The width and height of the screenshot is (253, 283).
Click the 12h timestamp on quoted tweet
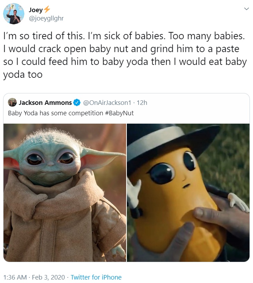pos(142,102)
